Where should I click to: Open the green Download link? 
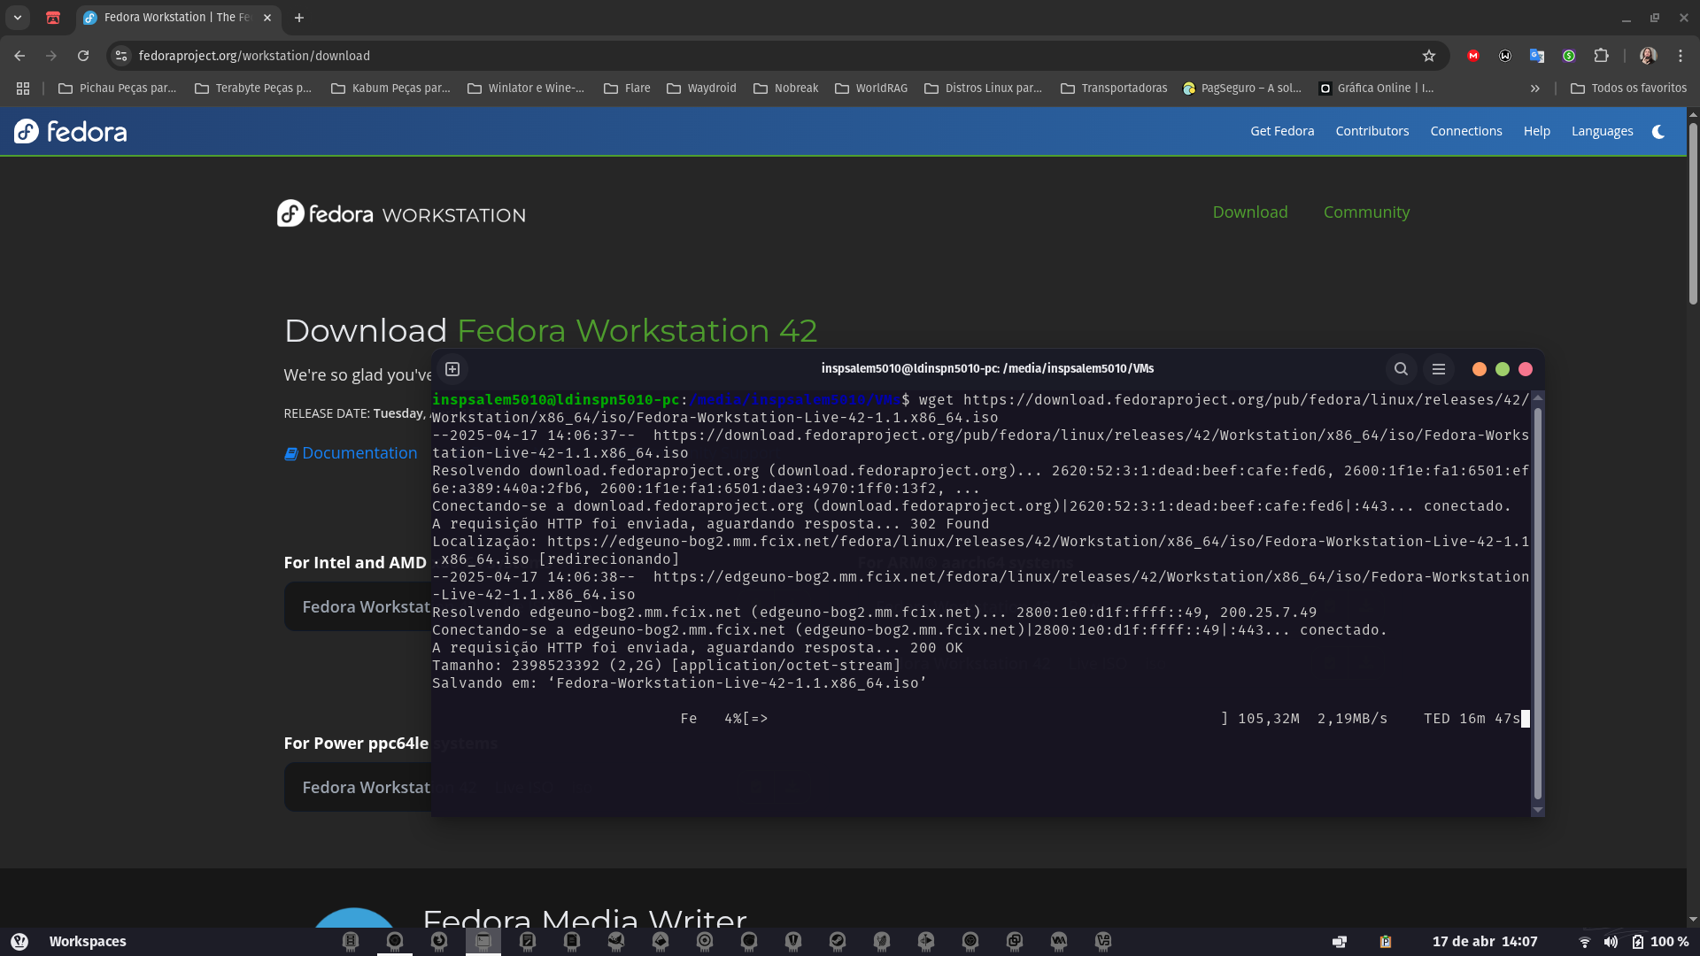coord(1250,212)
